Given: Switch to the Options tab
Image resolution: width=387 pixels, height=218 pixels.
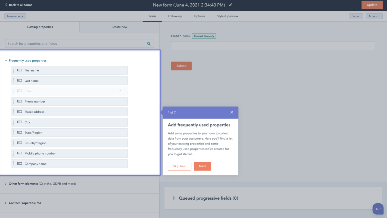Looking at the screenshot, I should [x=199, y=16].
